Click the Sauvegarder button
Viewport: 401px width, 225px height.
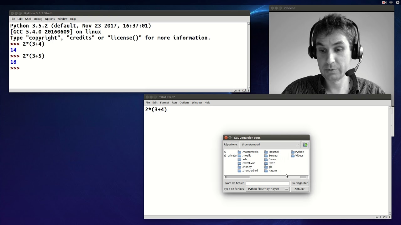click(x=299, y=183)
